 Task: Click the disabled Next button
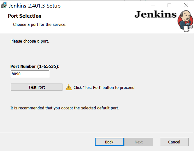[x=138, y=142]
